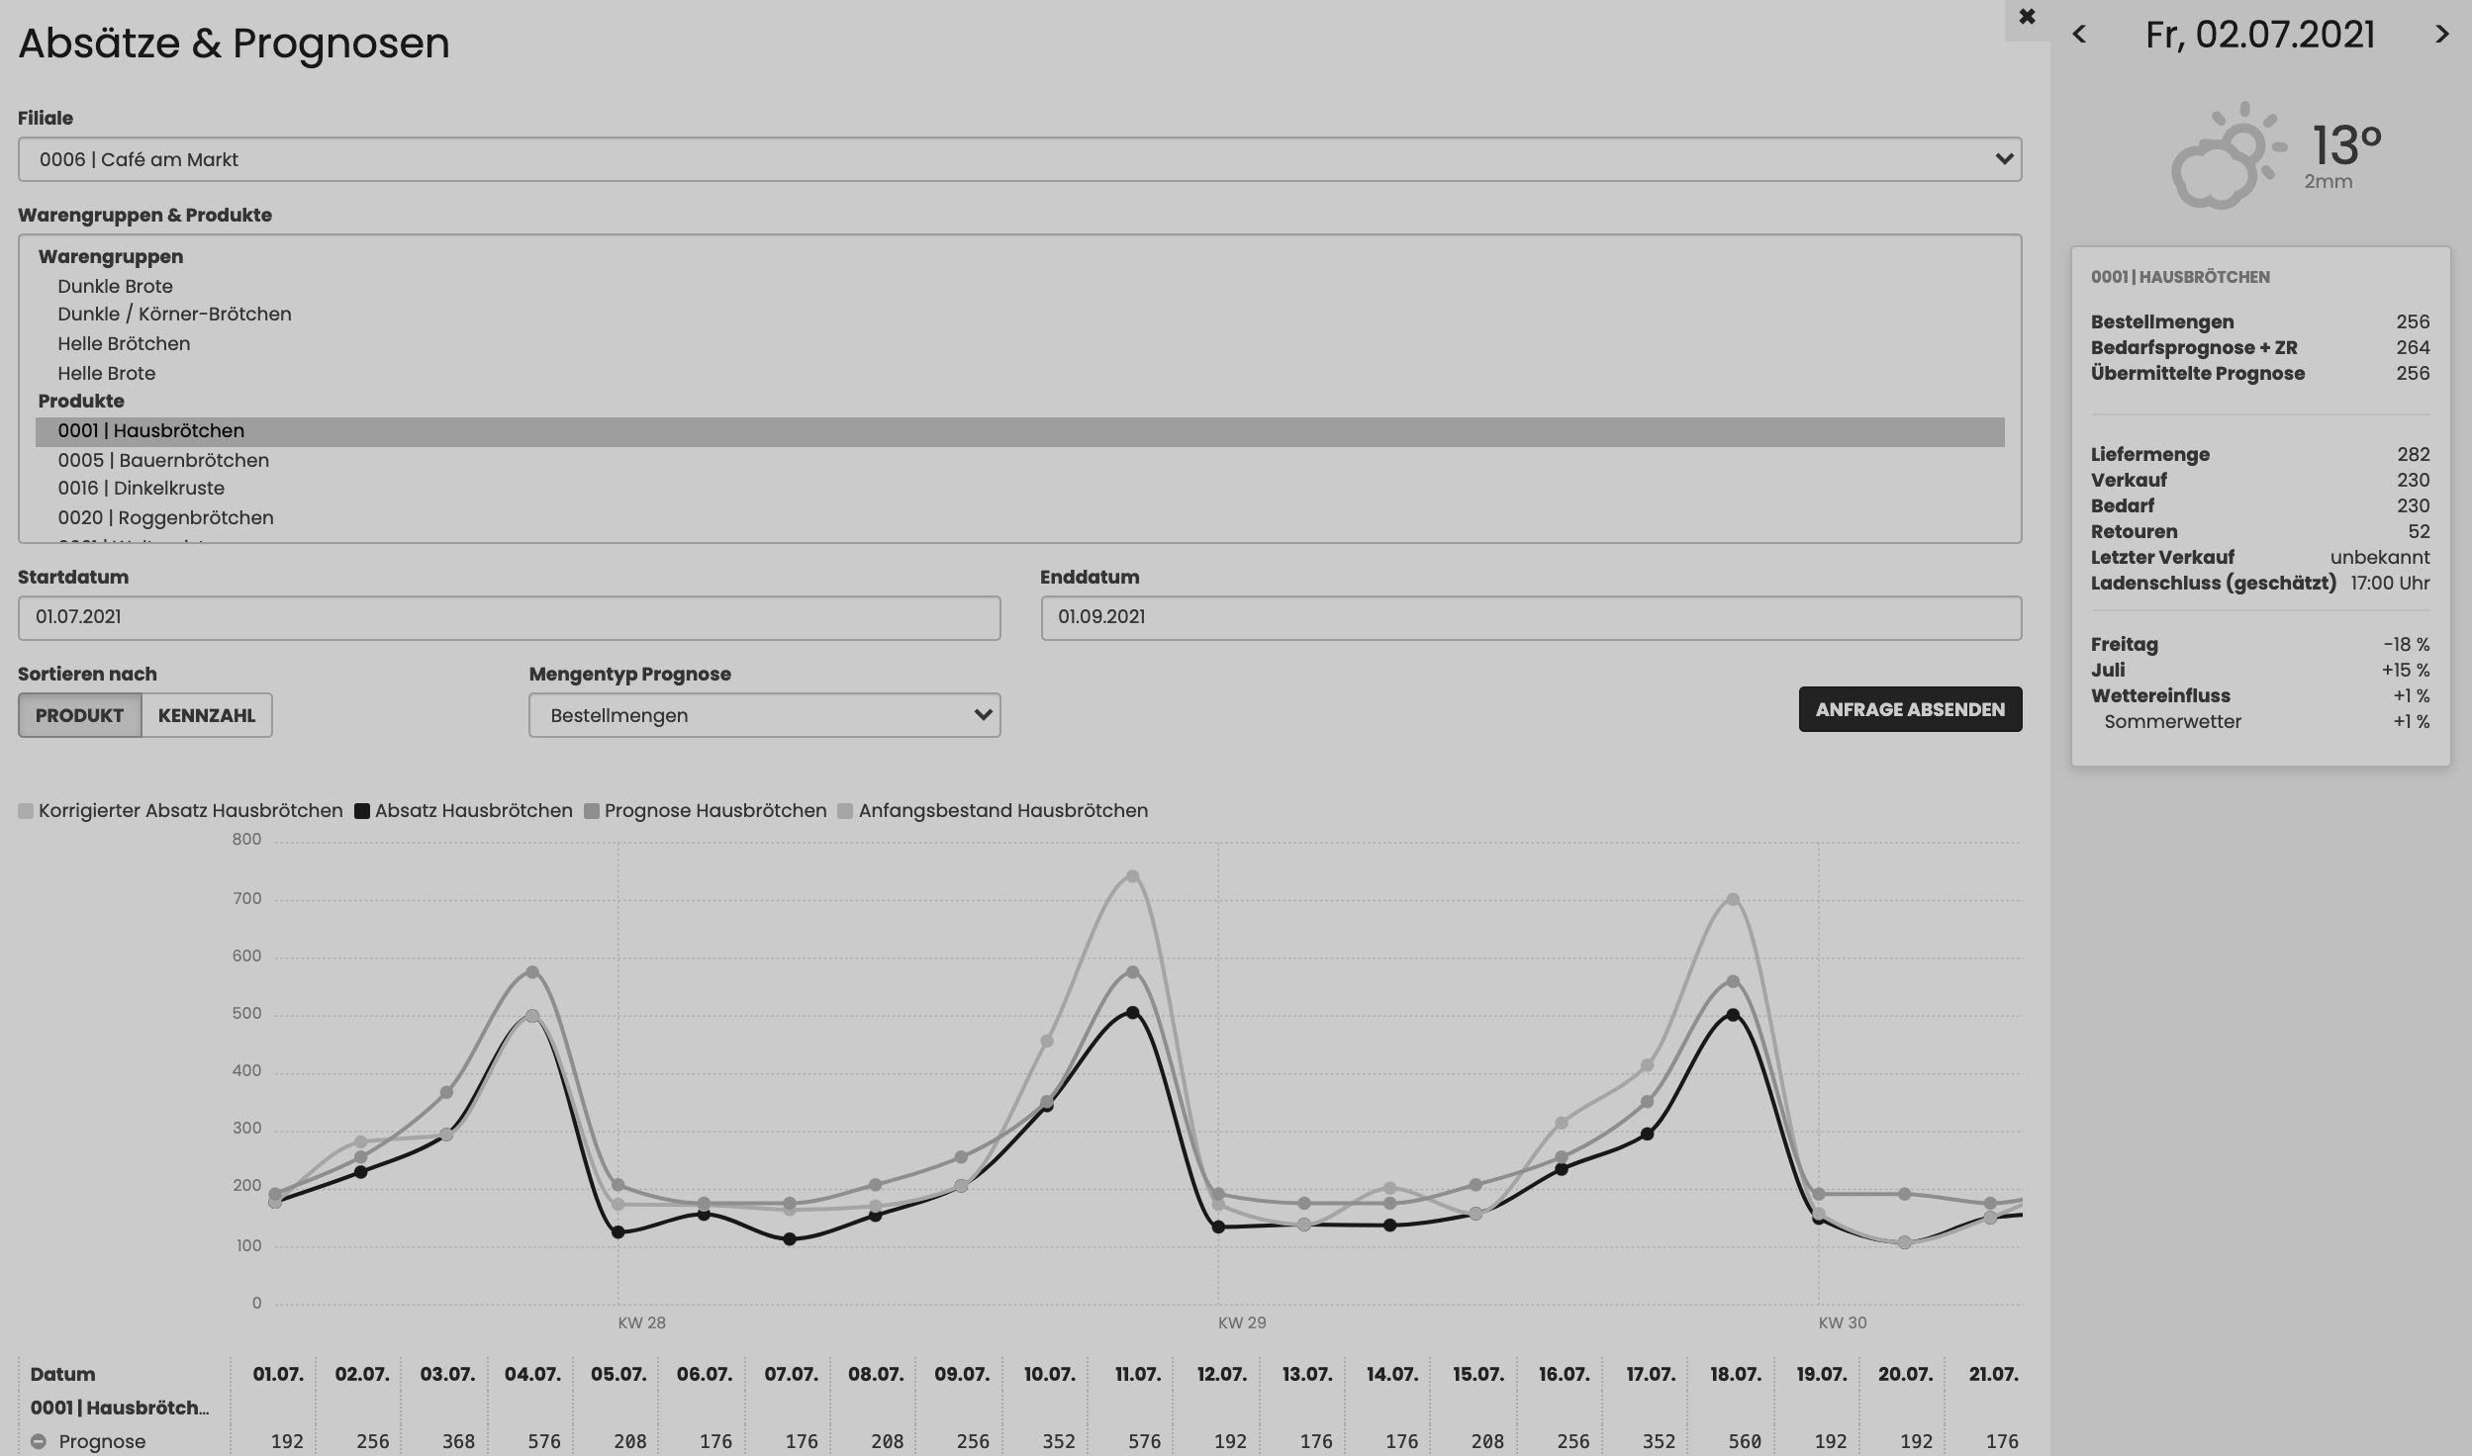Viewport: 2472px width, 1456px height.
Task: Open the Mengentyp Prognose dropdown
Action: [764, 715]
